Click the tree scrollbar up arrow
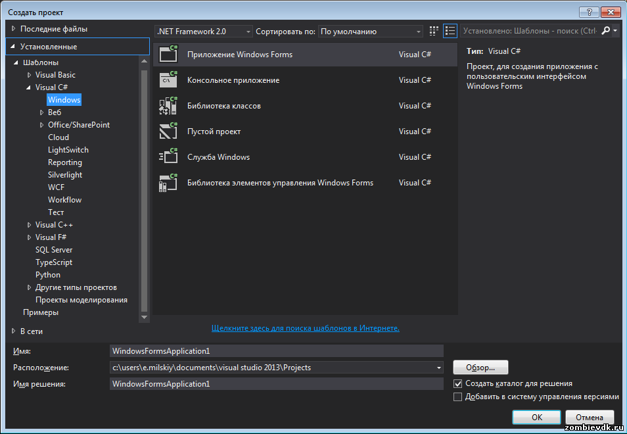The image size is (627, 434). click(x=145, y=60)
